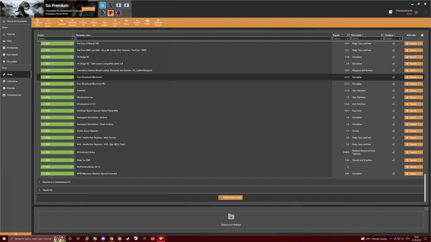Click the mod name filter field
Screen dimensions: 431x242
tap(204, 39)
